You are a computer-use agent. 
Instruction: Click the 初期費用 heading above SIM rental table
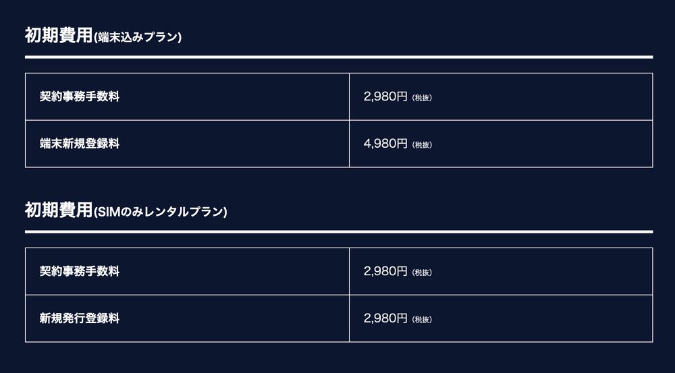(x=58, y=210)
